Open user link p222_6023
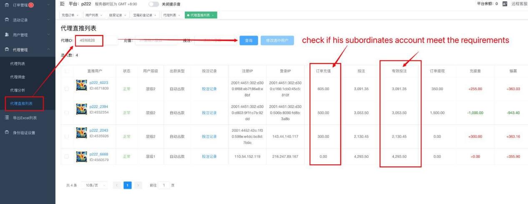Screen dimensions: 528x204 99,83
